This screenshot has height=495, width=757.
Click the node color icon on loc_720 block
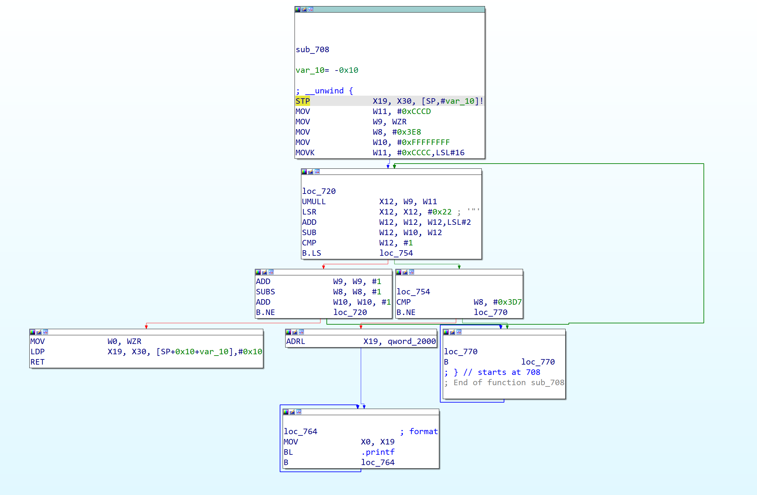coord(304,172)
